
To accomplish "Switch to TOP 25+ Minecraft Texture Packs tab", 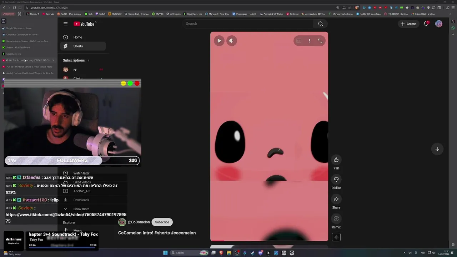I will tap(29, 67).
